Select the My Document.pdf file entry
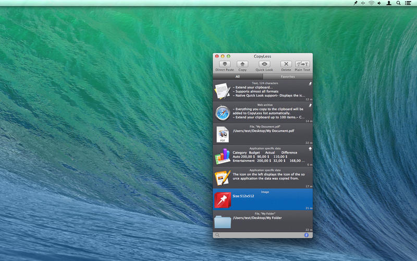Image resolution: width=417 pixels, height=261 pixels. click(x=263, y=134)
